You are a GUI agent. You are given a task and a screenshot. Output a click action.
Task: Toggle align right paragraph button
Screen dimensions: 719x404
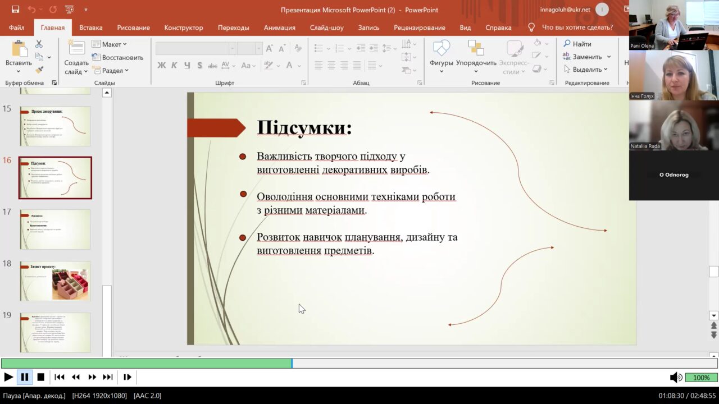(x=344, y=66)
